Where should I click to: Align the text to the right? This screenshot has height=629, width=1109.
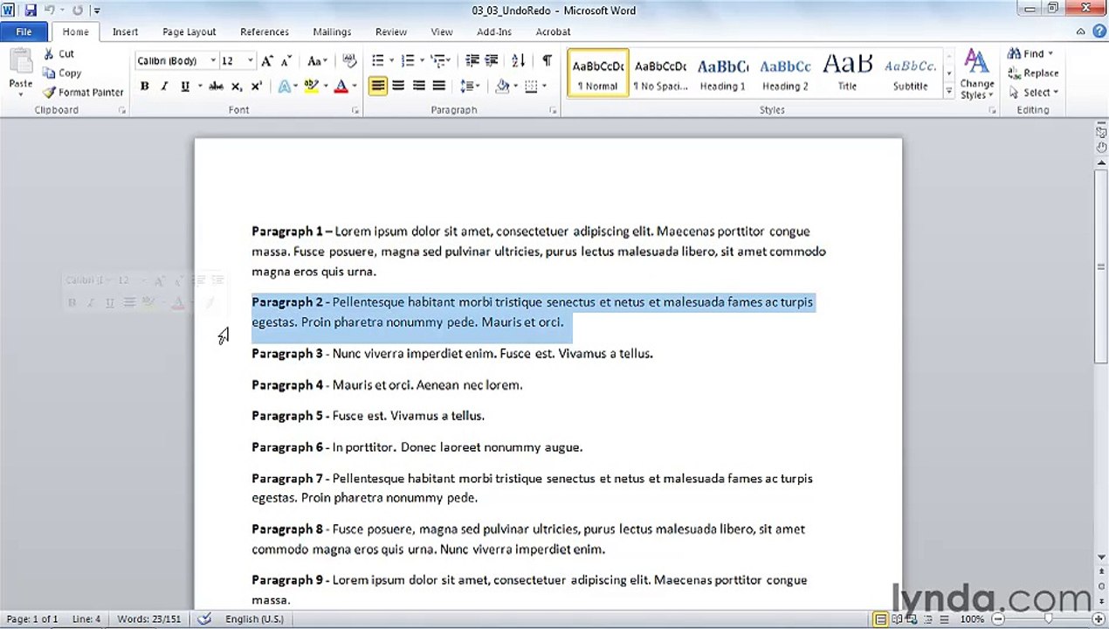(418, 86)
